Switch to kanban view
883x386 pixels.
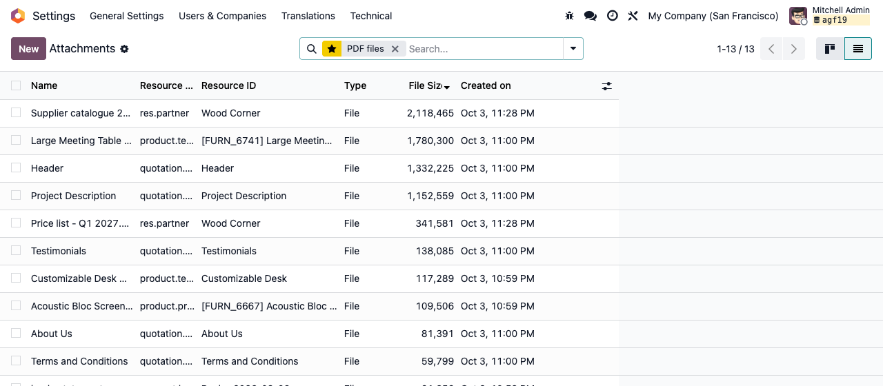tap(831, 49)
